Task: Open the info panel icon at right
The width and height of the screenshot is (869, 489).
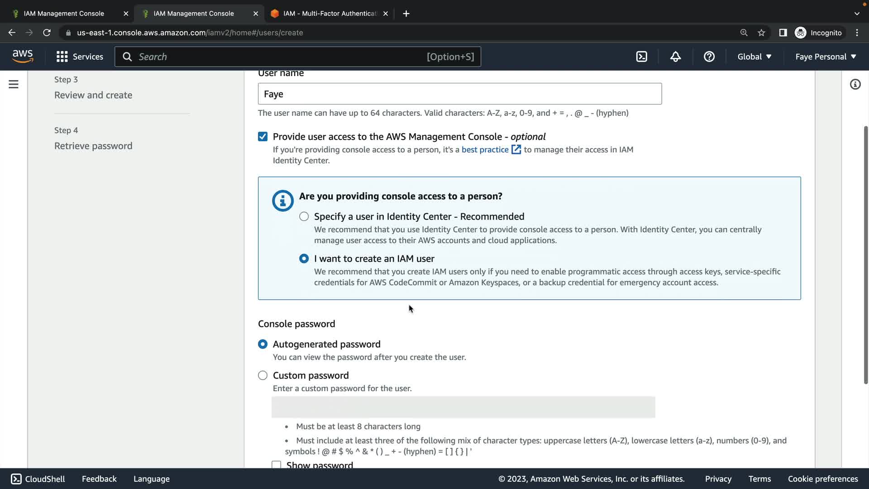Action: (855, 84)
